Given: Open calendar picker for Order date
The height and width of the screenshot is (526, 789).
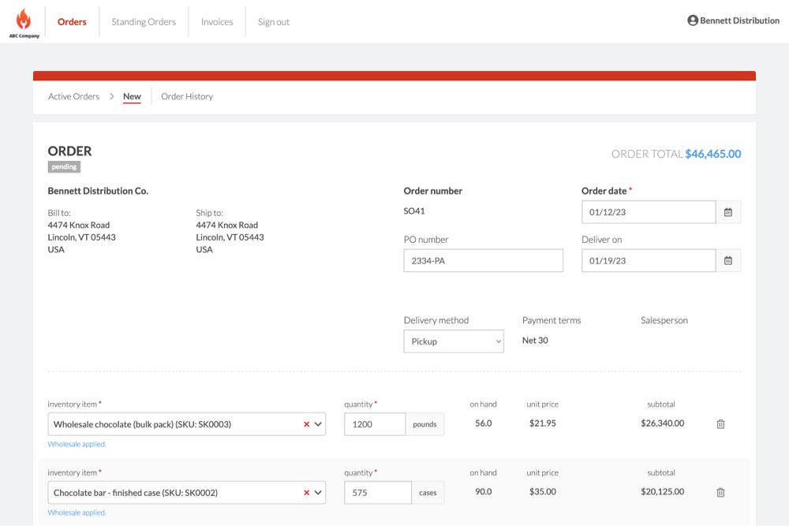Looking at the screenshot, I should point(728,212).
